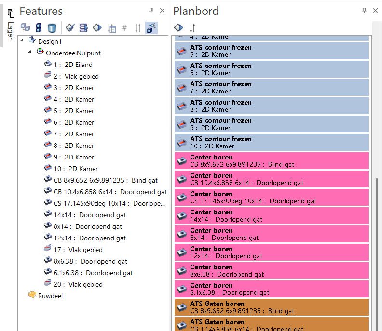The height and width of the screenshot is (331, 382).
Task: Click the blue bucket toolbar icon
Action: [52, 28]
